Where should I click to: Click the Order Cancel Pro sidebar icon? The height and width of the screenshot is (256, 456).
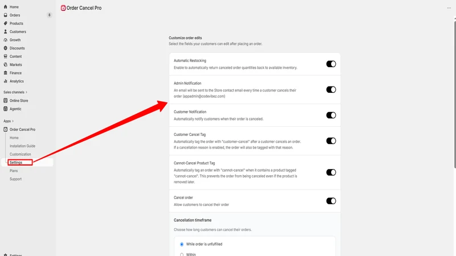[x=5, y=130]
